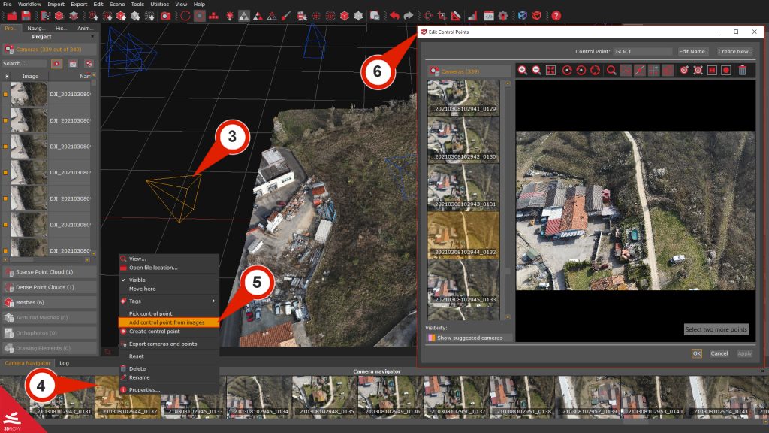Click zoom out magnifier in Edit Control Points
The width and height of the screenshot is (769, 433).
[x=536, y=70]
